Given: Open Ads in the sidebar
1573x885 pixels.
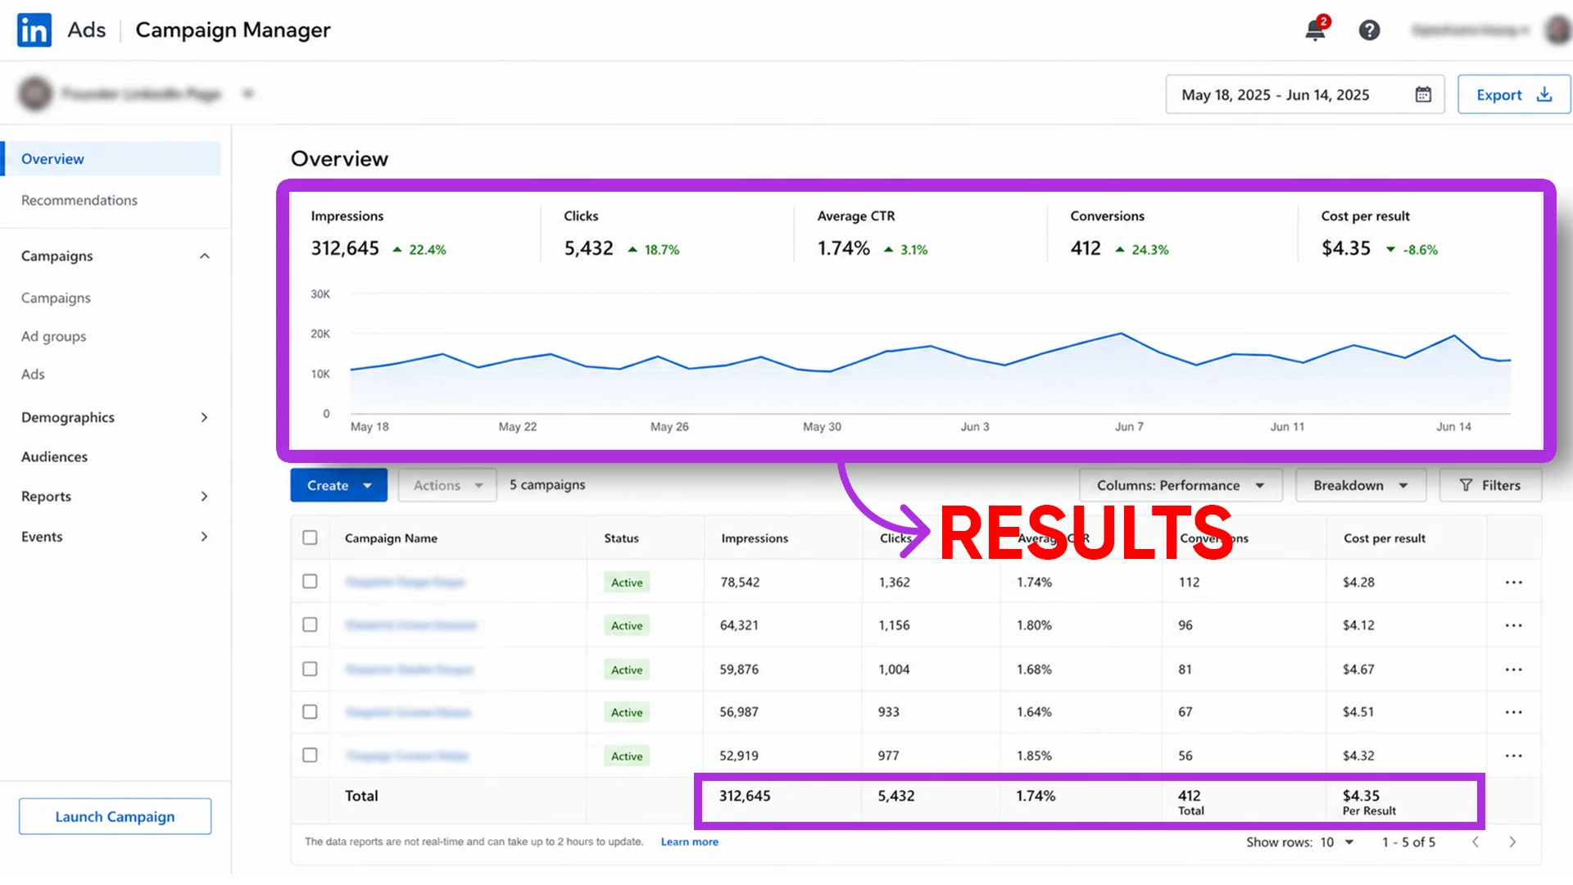Looking at the screenshot, I should pos(33,374).
